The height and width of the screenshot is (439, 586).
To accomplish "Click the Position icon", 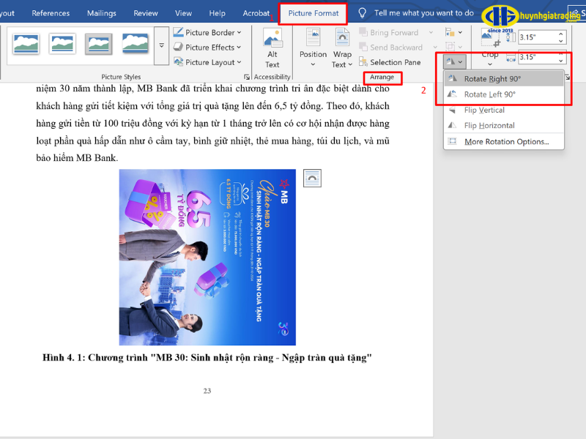I will [313, 38].
